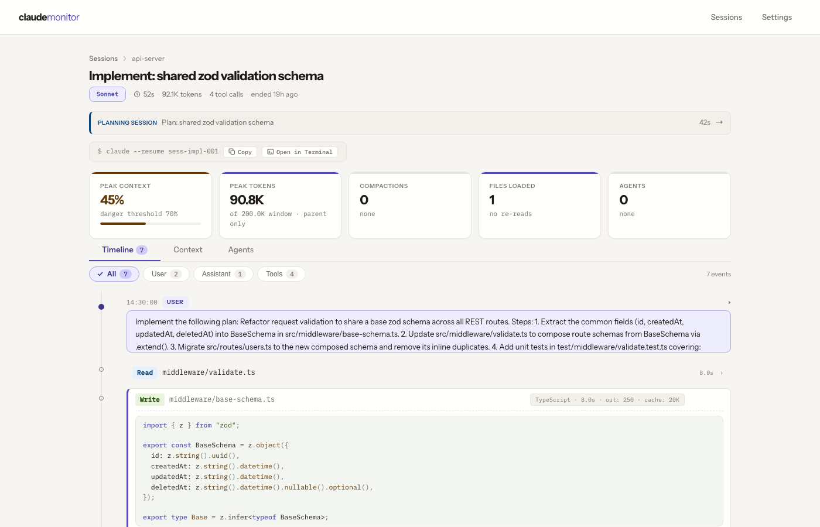Click the terminal icon in Open button
Screen dimensions: 820x527
coord(271,152)
